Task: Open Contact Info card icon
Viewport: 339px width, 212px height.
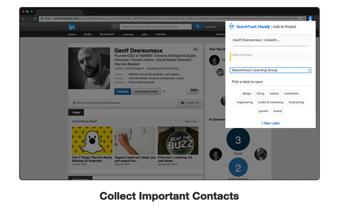Action: [x=182, y=103]
